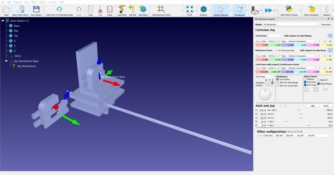Uncheck the Tool Frame checkbox
Screen dimensions: 334x175
tap(305, 82)
